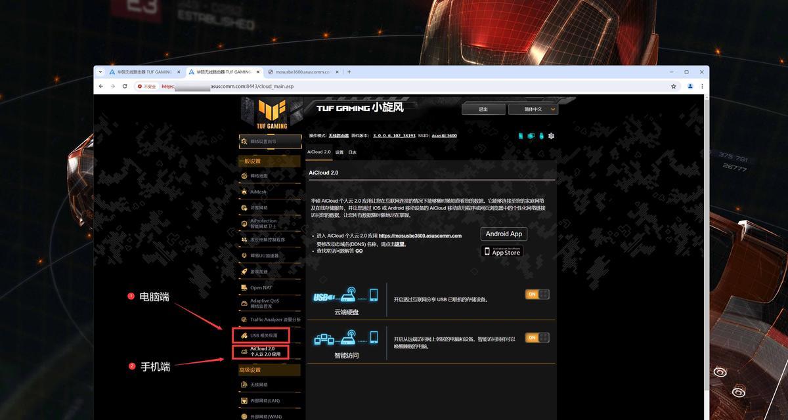The height and width of the screenshot is (420, 788).
Task: Open a new browser tab
Action: (349, 72)
